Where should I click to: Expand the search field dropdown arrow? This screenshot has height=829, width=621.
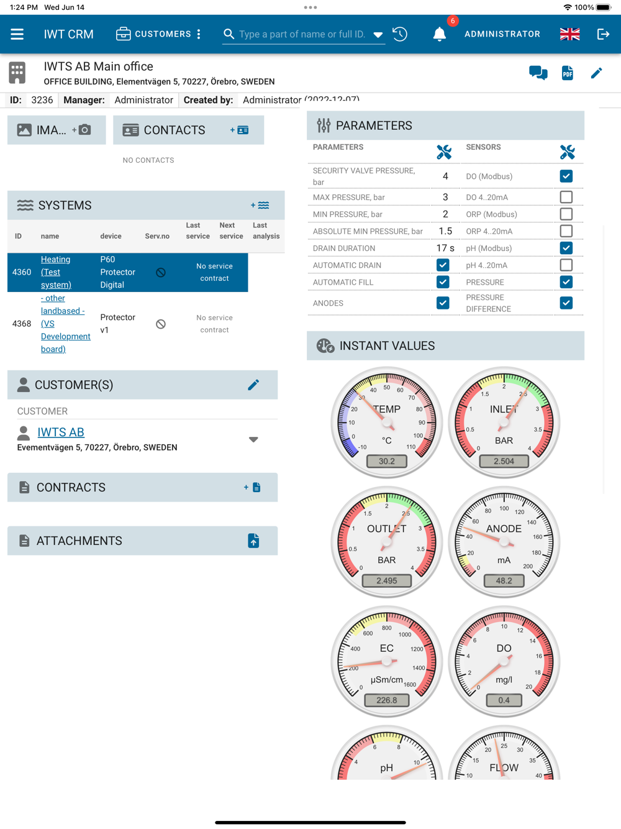click(x=378, y=35)
